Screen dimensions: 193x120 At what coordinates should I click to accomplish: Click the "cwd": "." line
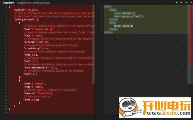point(31,61)
